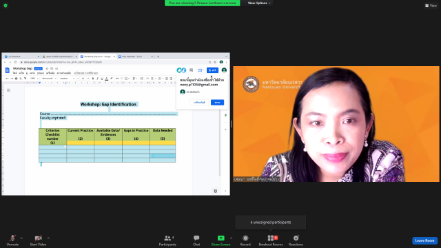Click the View button at top right
This screenshot has height=248, width=441.
(431, 6)
